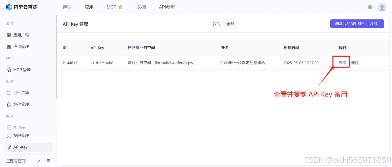Viewport: 392px width, 167px height.
Task: Click the sidebar vertical scrollbar
Action: [x=56, y=57]
